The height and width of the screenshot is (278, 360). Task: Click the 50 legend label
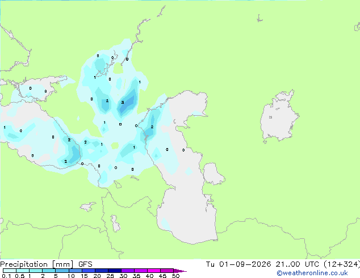coord(175,276)
